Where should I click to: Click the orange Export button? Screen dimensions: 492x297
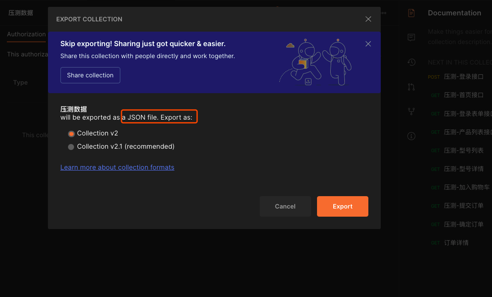(x=342, y=206)
